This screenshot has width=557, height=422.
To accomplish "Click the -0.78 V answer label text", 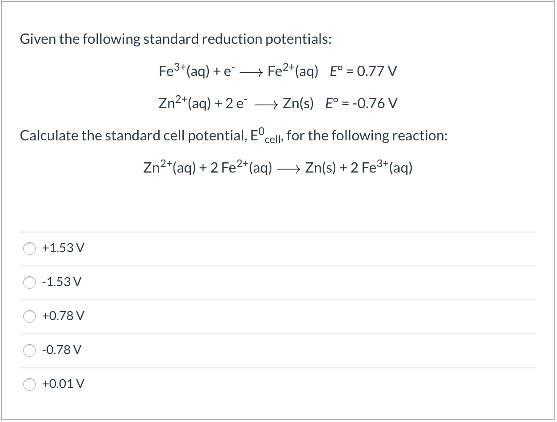I will tap(62, 350).
